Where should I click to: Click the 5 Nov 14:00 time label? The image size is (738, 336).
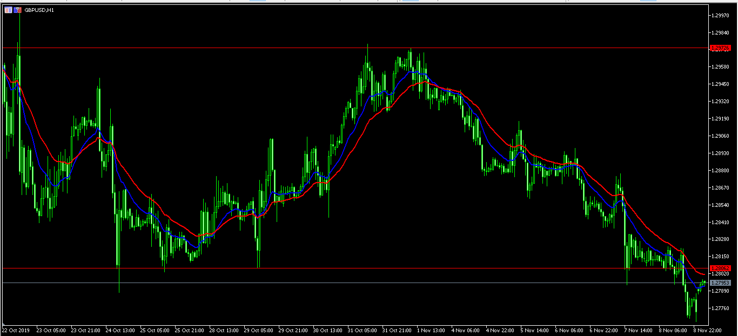[x=535, y=330]
